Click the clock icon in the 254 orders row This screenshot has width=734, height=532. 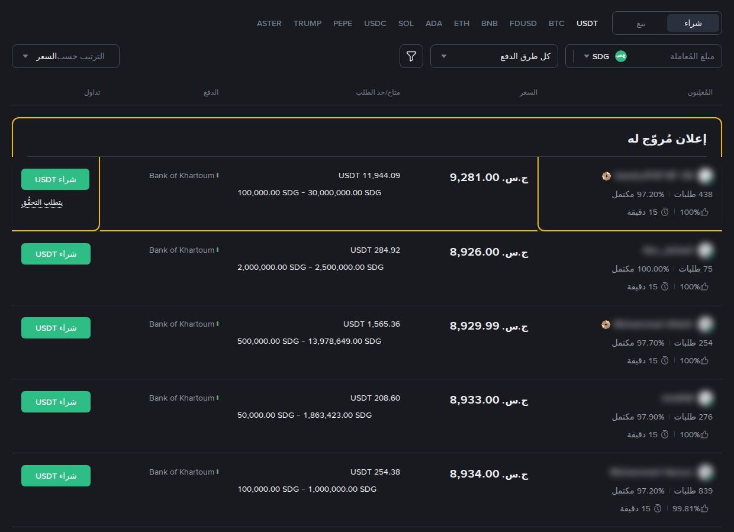(x=665, y=360)
